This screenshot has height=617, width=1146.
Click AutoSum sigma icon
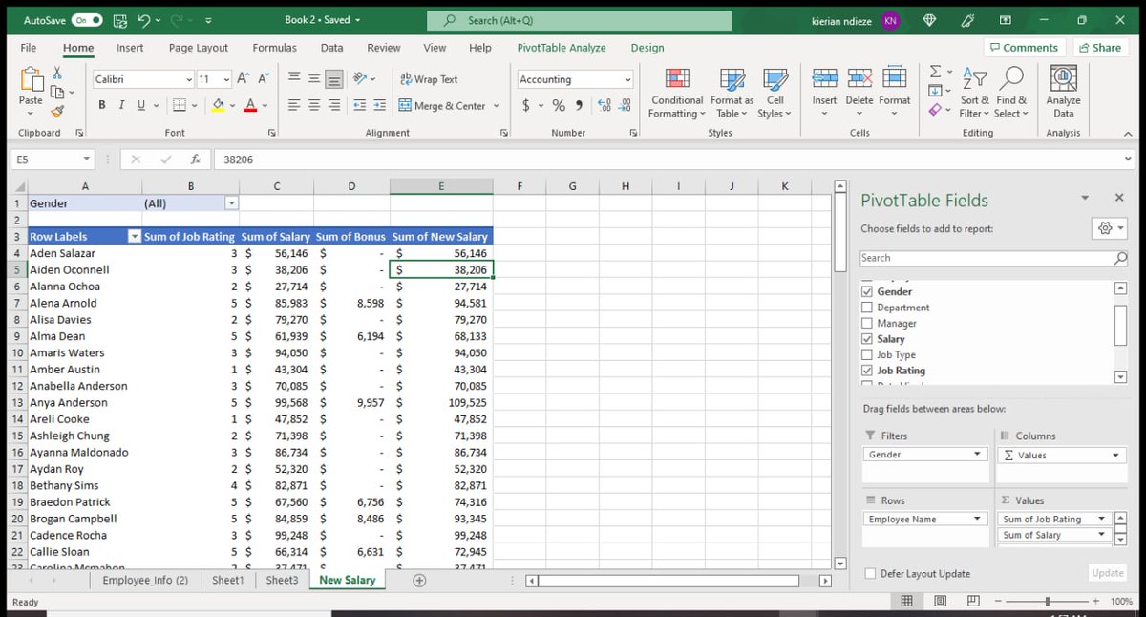[936, 73]
